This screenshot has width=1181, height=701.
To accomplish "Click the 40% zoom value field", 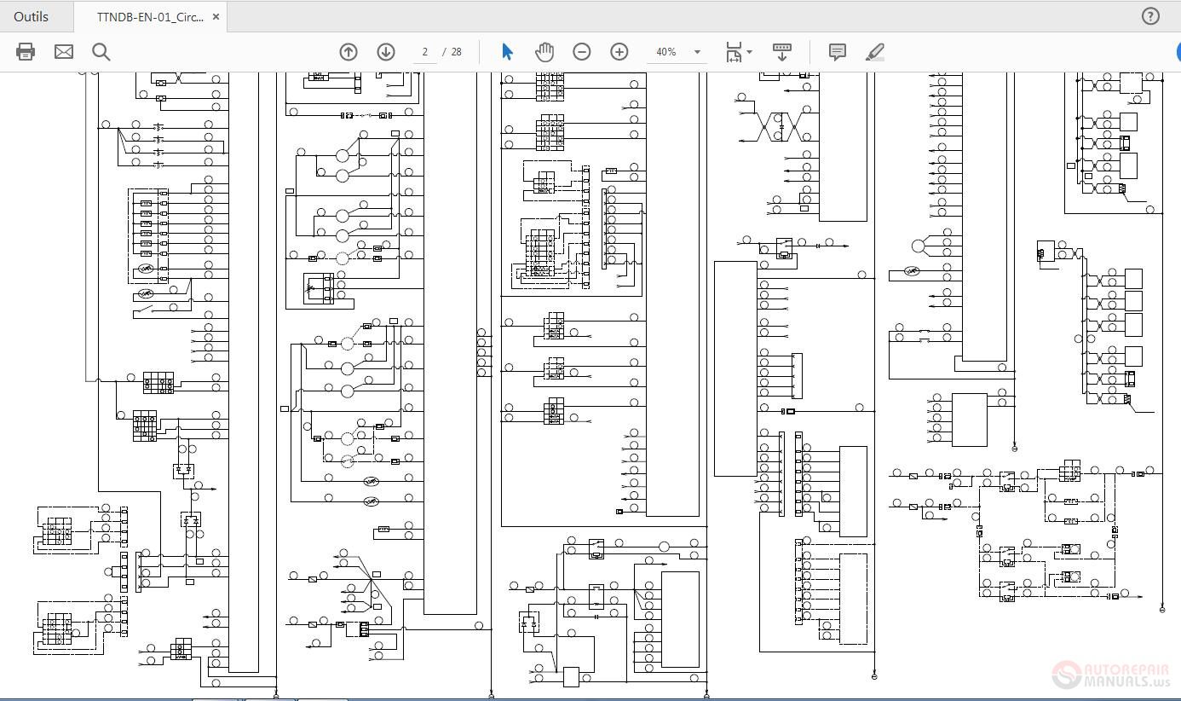I will (666, 52).
